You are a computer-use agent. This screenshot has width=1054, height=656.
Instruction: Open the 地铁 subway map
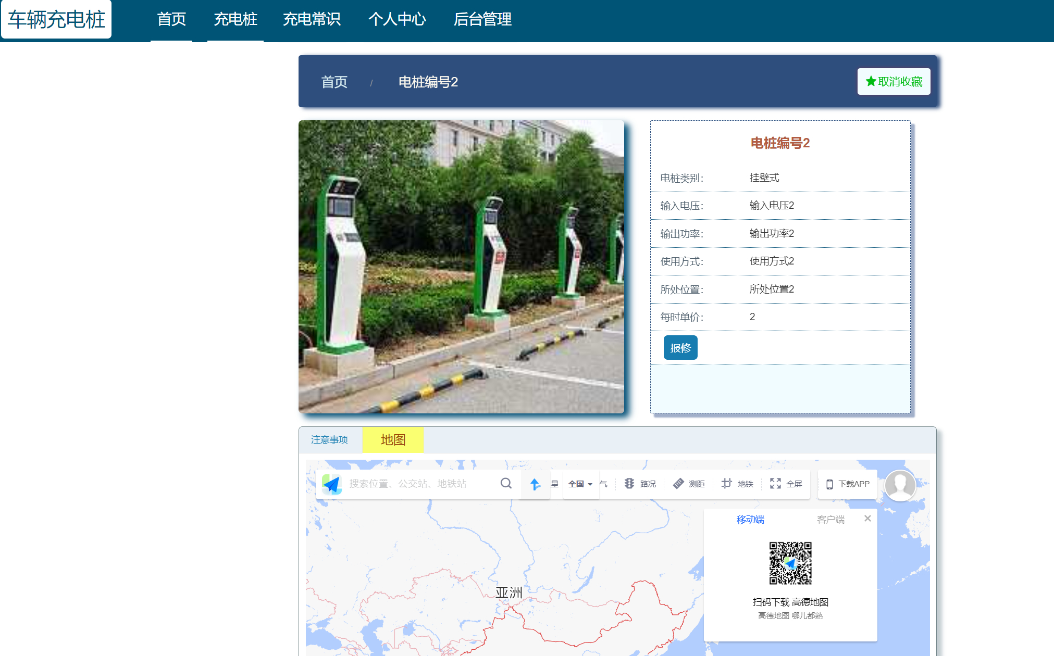tap(737, 484)
